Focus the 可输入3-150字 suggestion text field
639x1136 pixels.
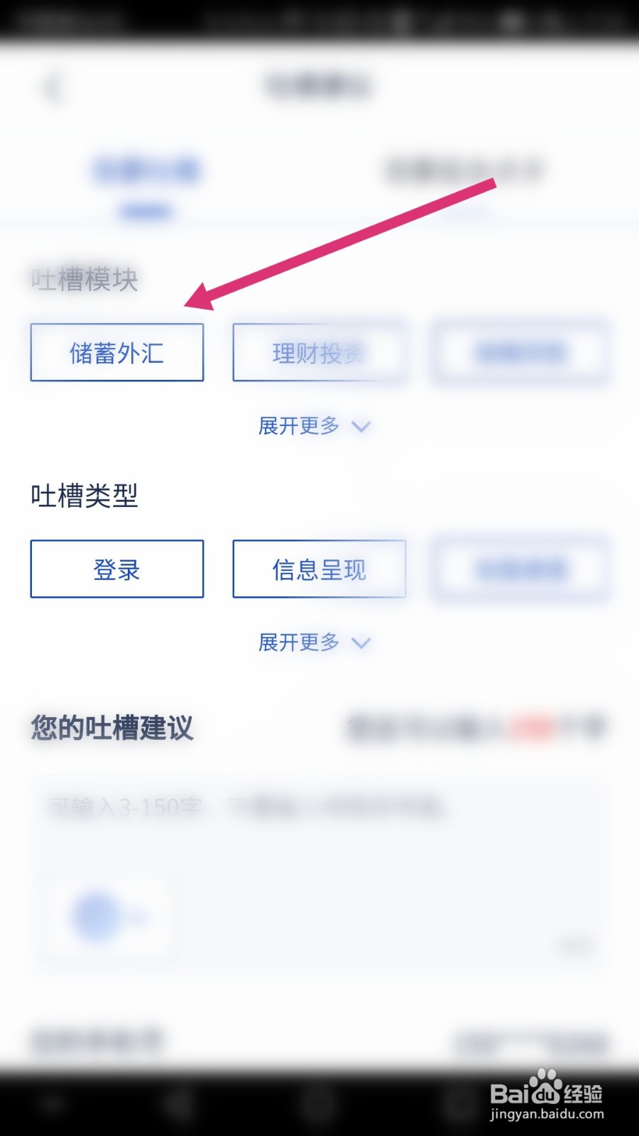[x=319, y=875]
